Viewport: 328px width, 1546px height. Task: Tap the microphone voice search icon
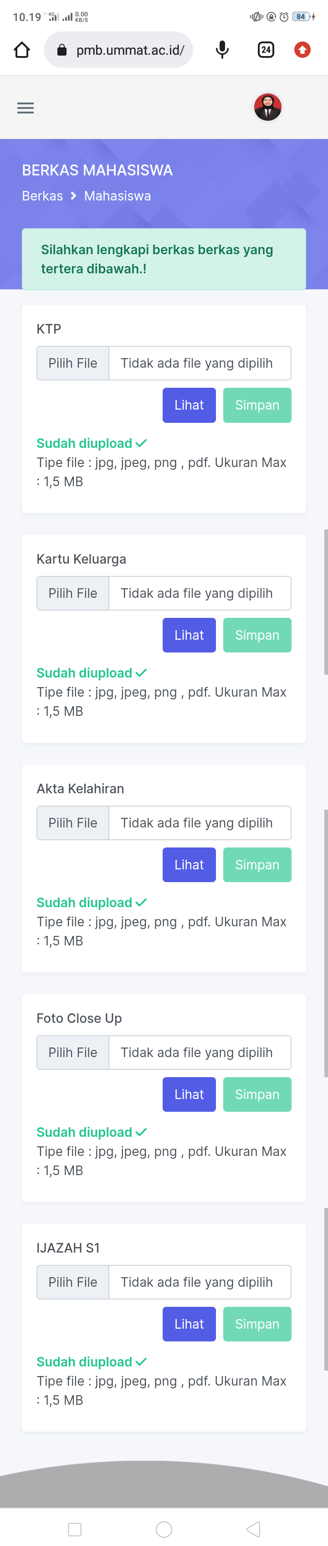pos(222,50)
